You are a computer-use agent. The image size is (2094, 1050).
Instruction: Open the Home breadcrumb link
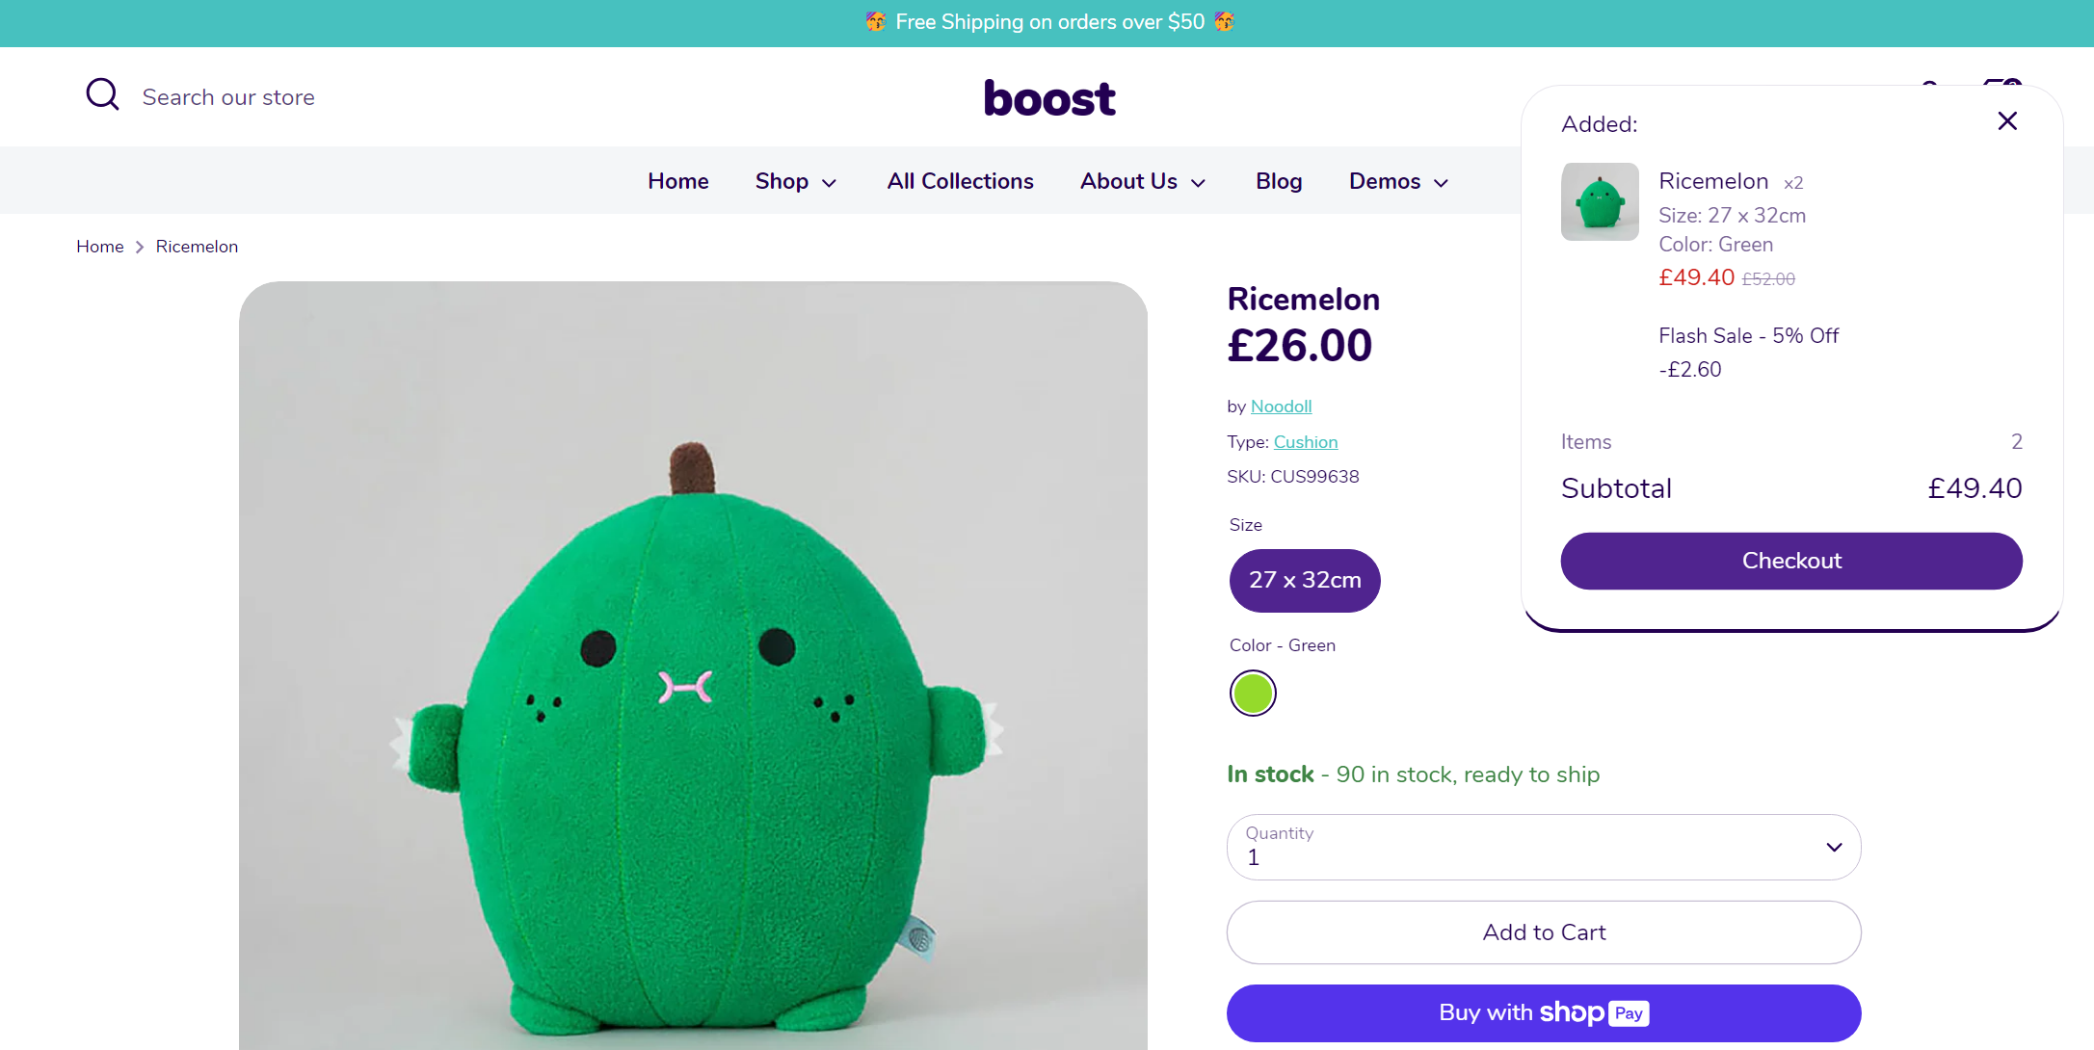[x=99, y=246]
